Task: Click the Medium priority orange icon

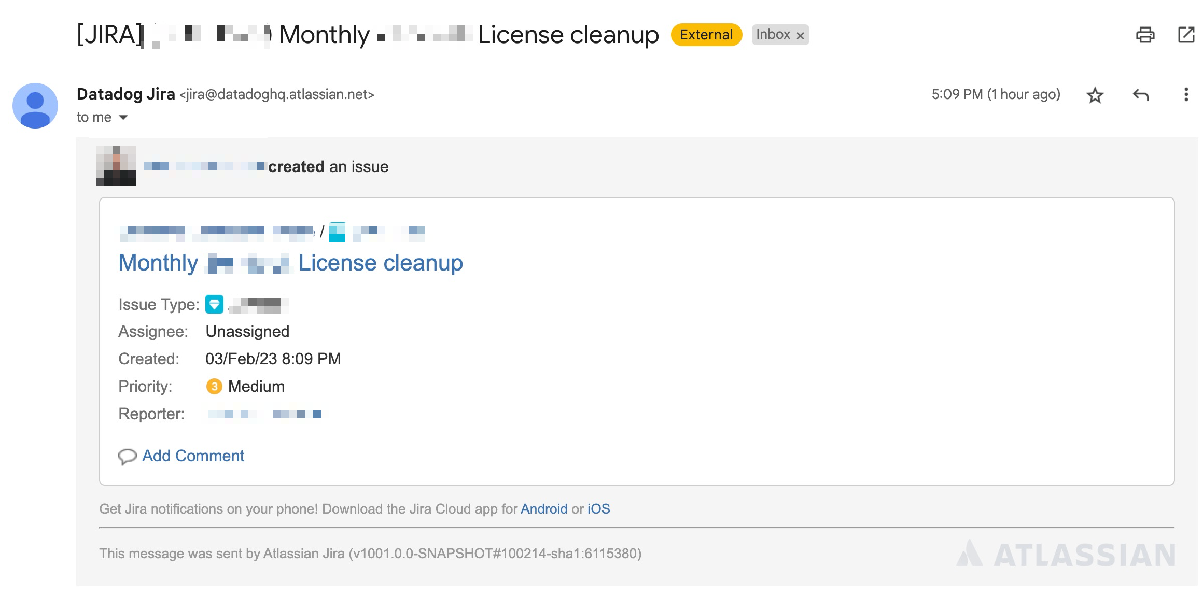Action: [214, 387]
